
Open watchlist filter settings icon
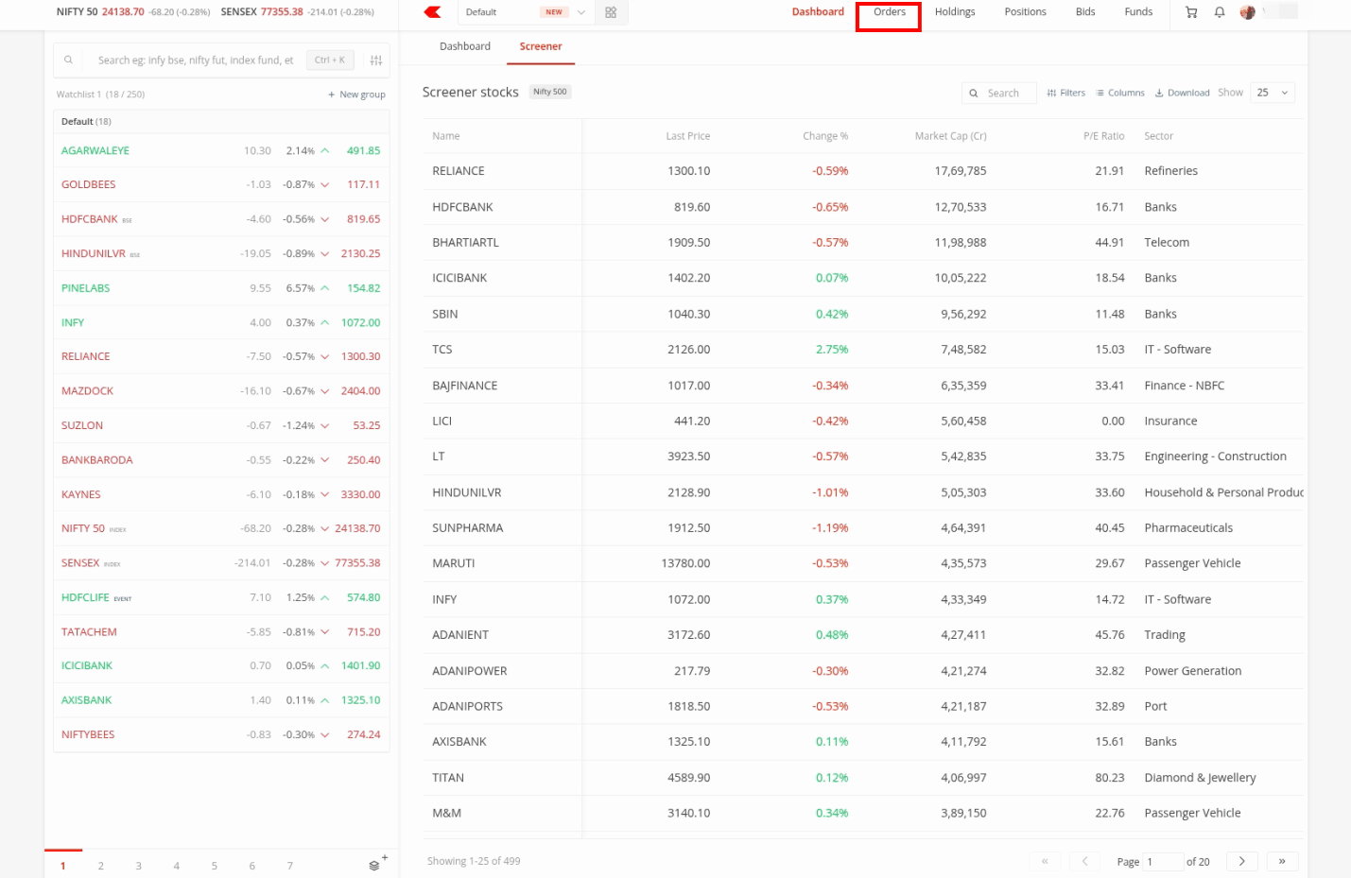[x=376, y=60]
